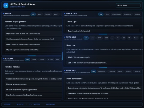
Task: Select Info tab in WEBCAMS panel
Action: coord(94,71)
